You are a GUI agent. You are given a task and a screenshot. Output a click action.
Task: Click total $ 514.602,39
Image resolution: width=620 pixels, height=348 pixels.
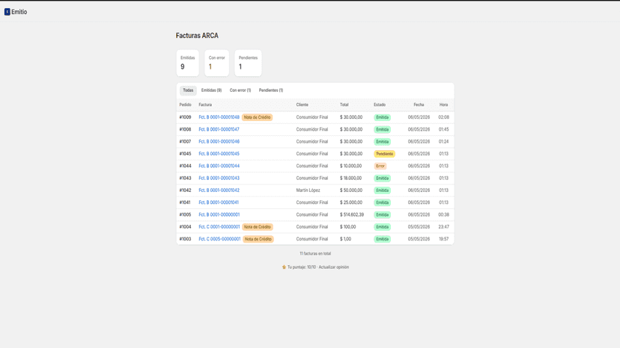click(x=352, y=214)
